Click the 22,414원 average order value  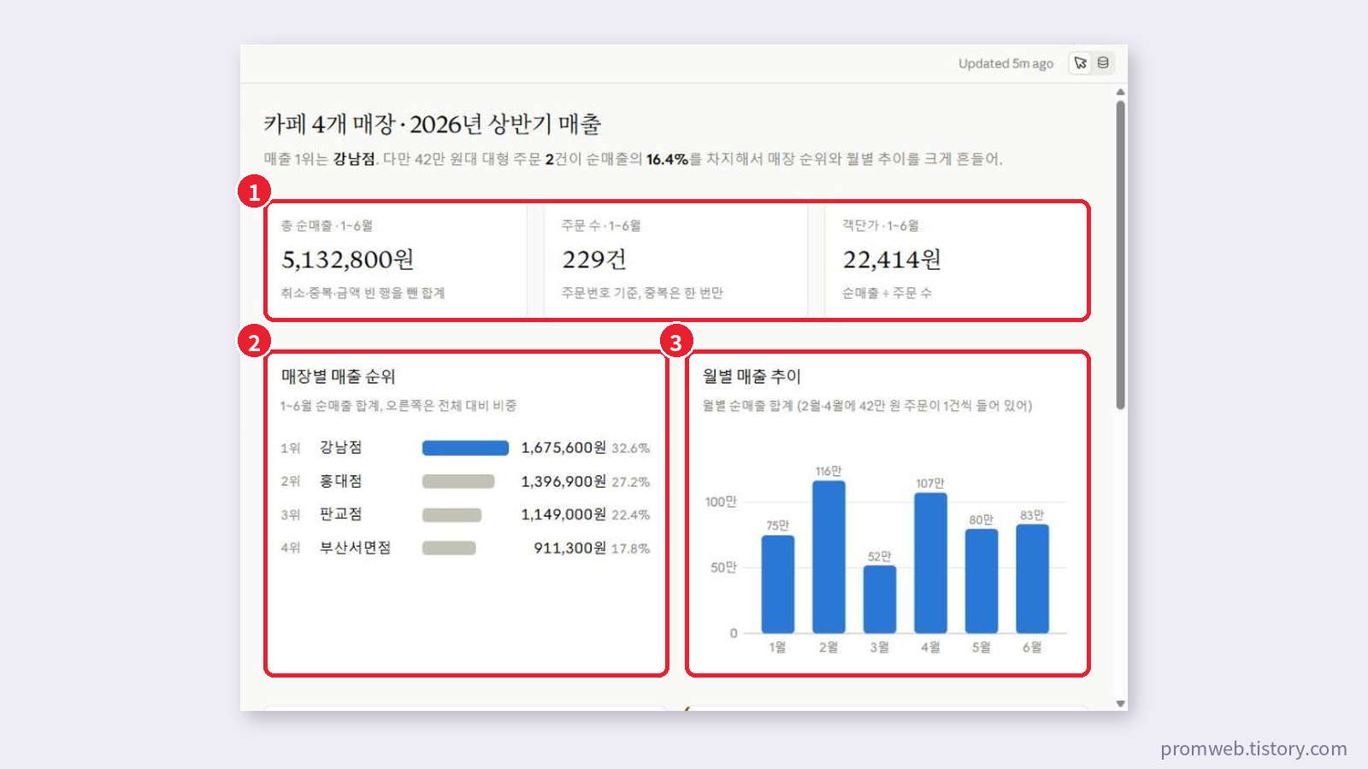tap(892, 259)
